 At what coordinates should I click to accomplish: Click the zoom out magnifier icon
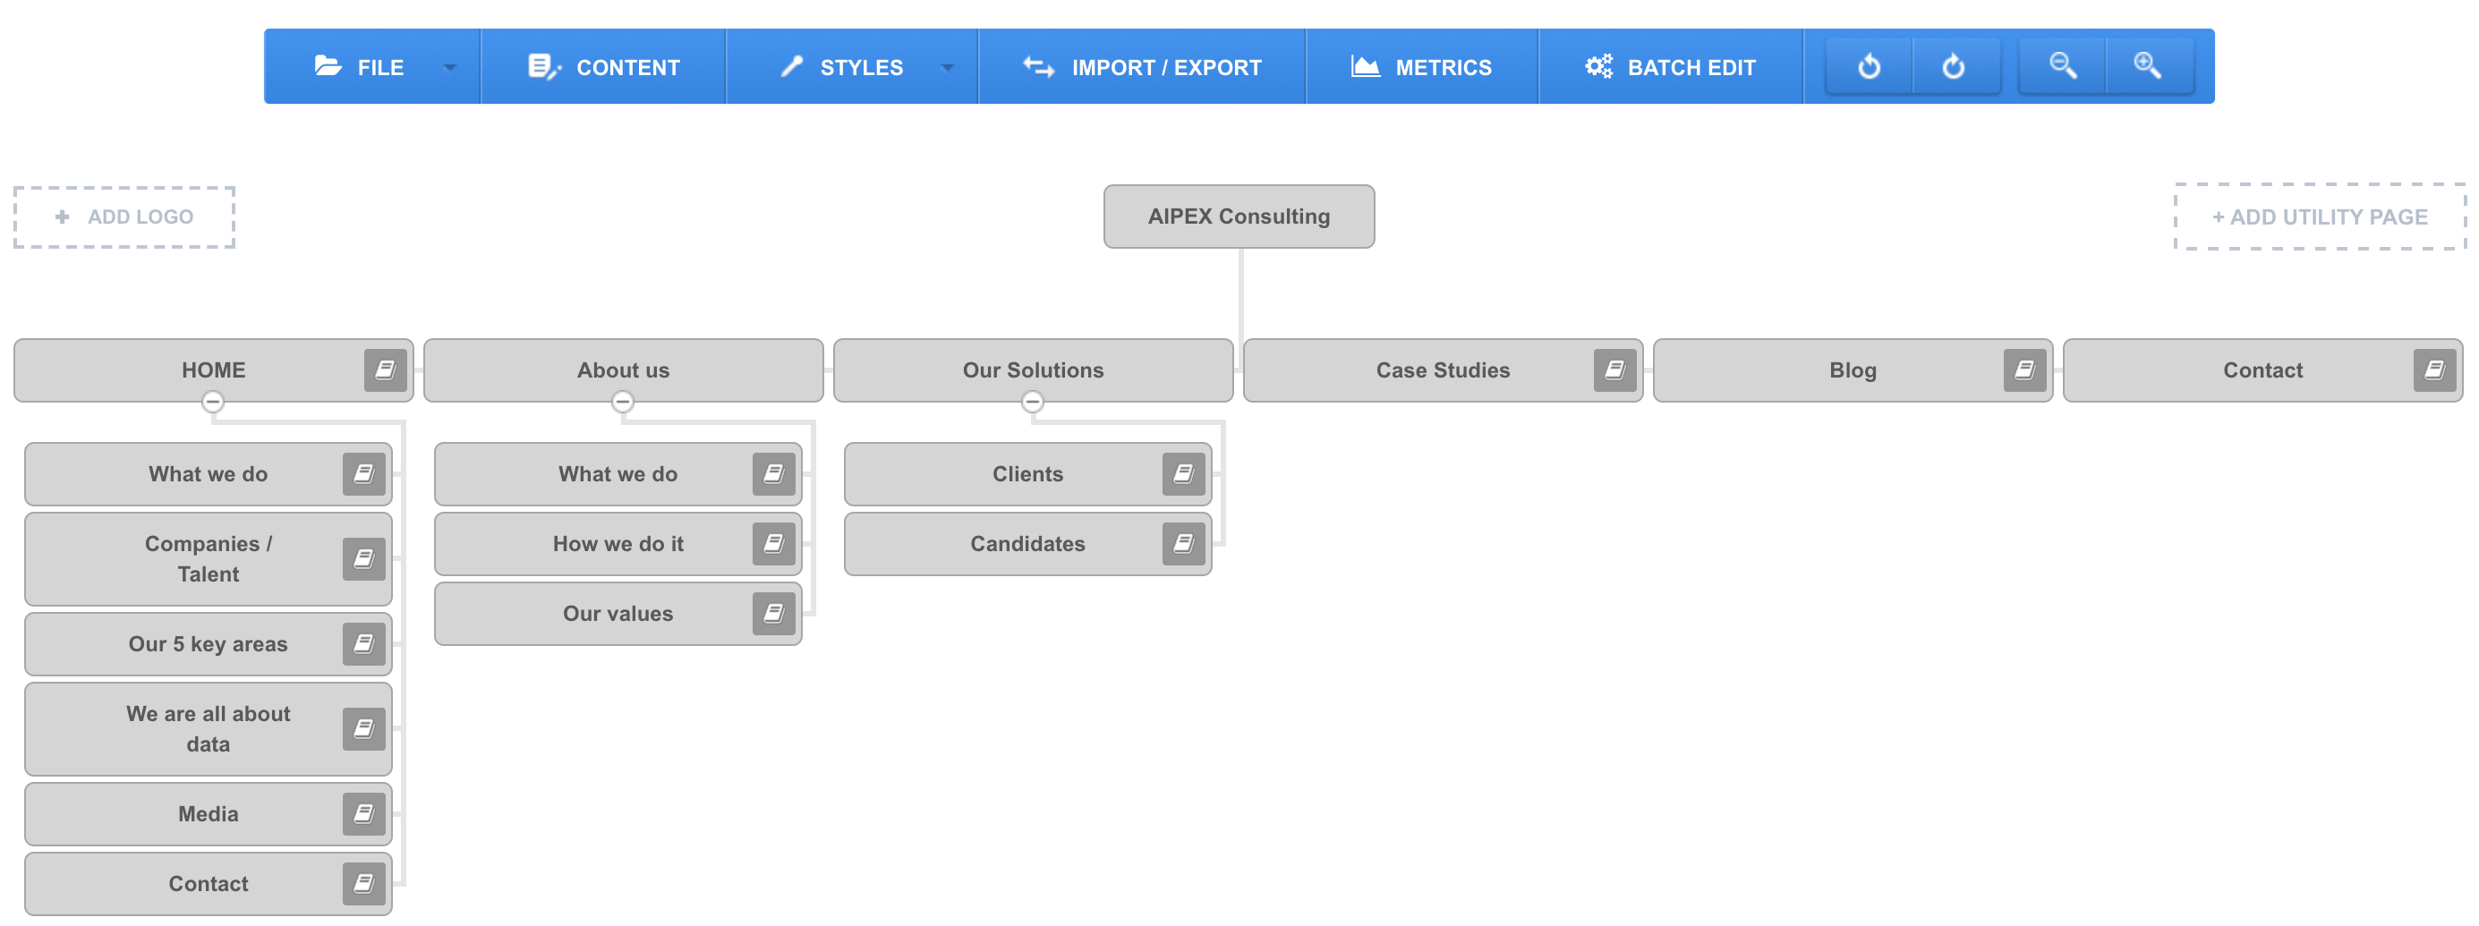pyautogui.click(x=2061, y=66)
